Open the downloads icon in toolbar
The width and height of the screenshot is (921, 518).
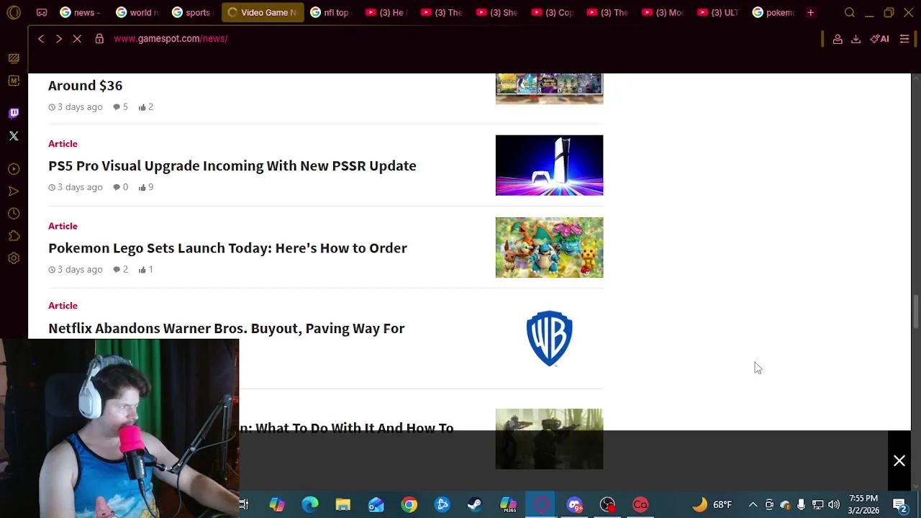coord(856,39)
